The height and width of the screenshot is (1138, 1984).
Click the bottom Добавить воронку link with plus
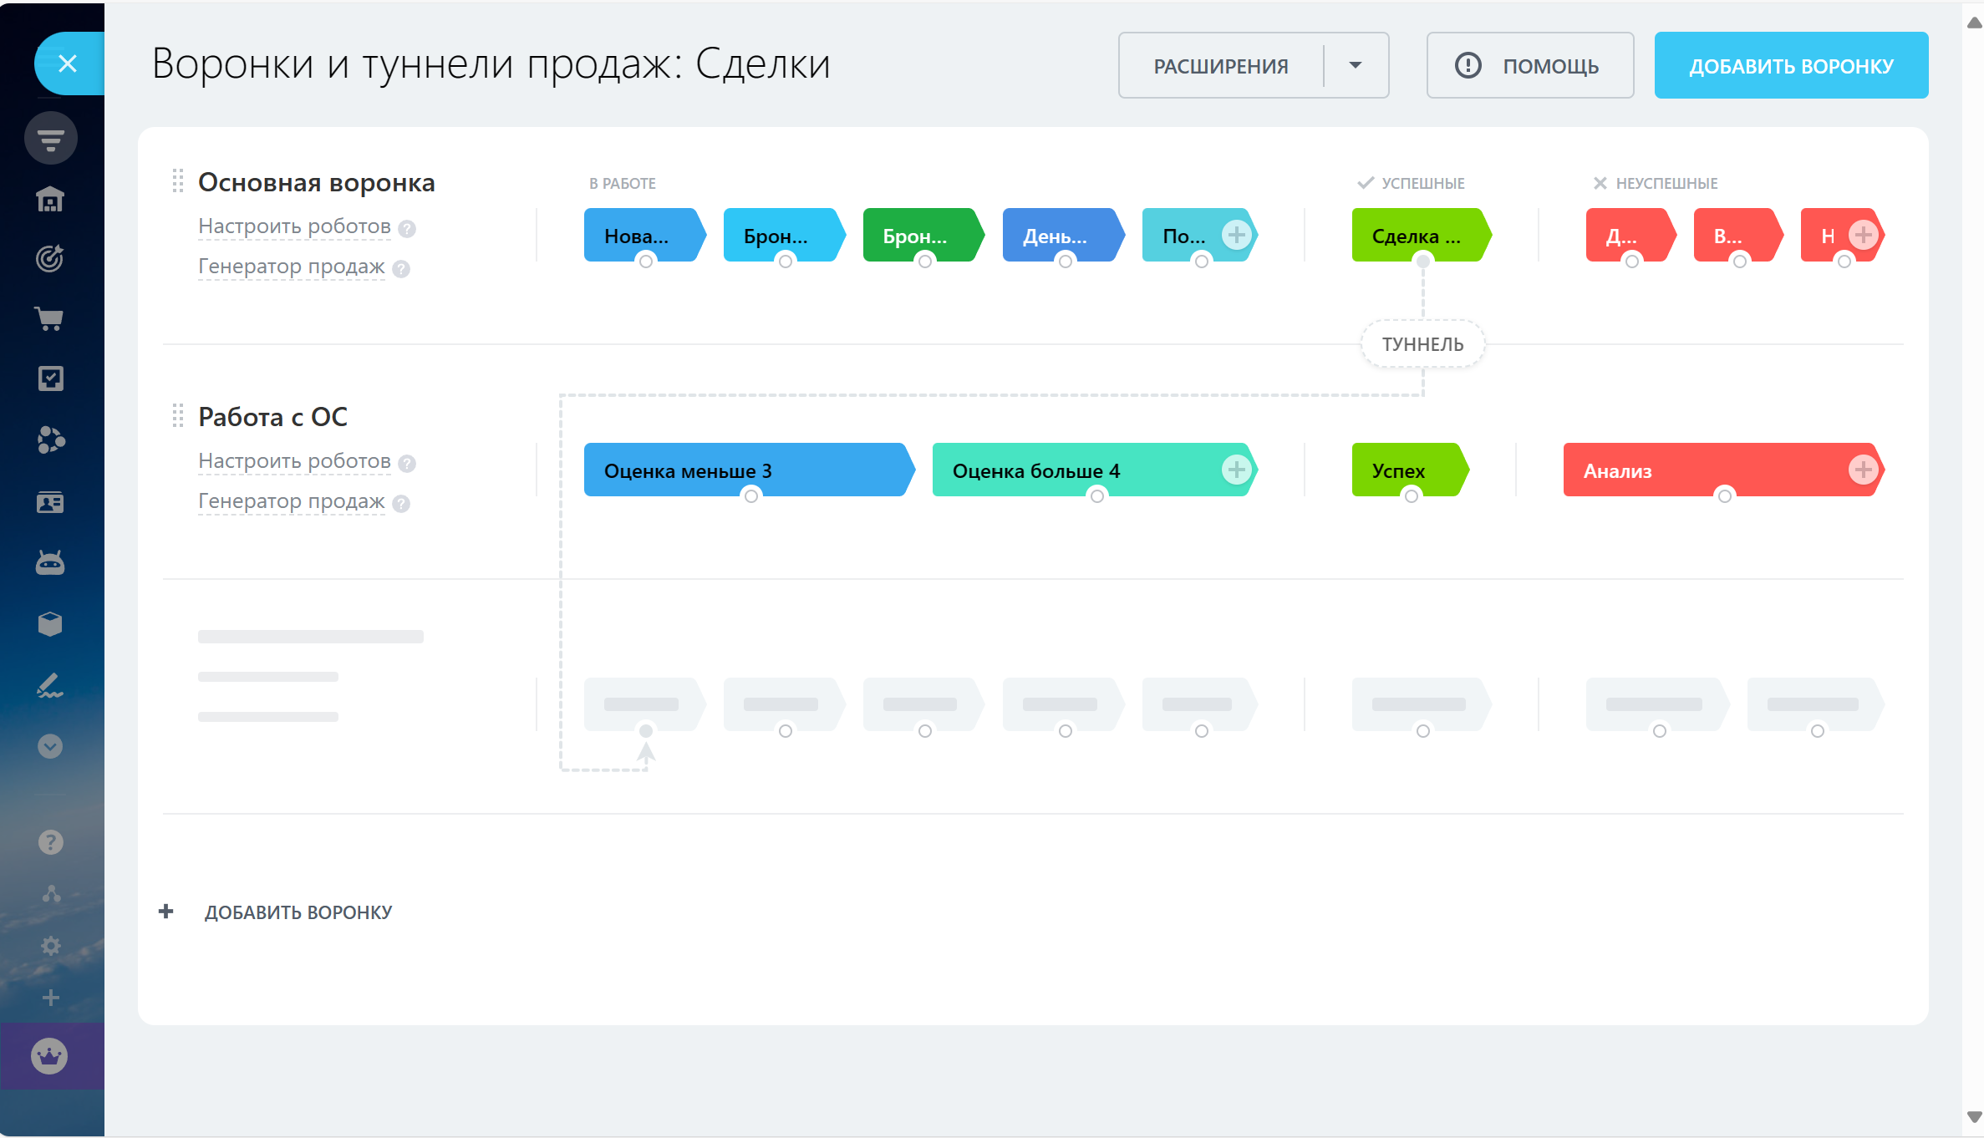(x=298, y=912)
